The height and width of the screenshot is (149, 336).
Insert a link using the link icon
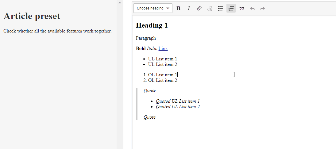pyautogui.click(x=199, y=8)
